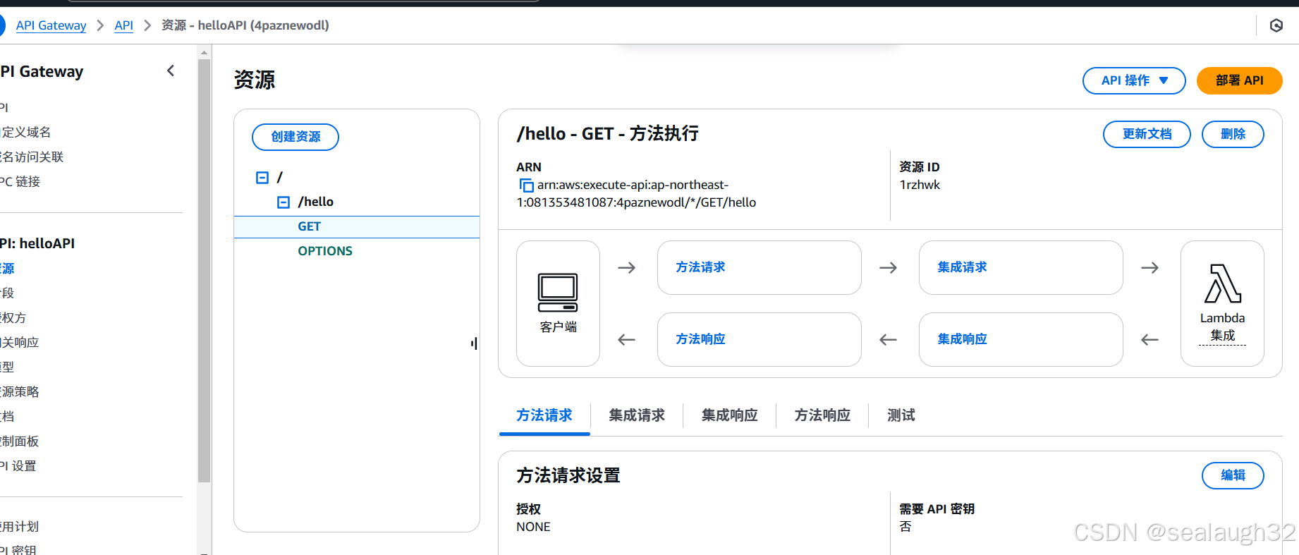The image size is (1299, 555).
Task: Open the 集成请求 box in the flow diagram
Action: tap(1020, 267)
